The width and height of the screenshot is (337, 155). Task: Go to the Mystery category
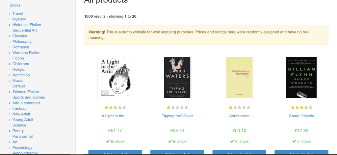coord(19,19)
